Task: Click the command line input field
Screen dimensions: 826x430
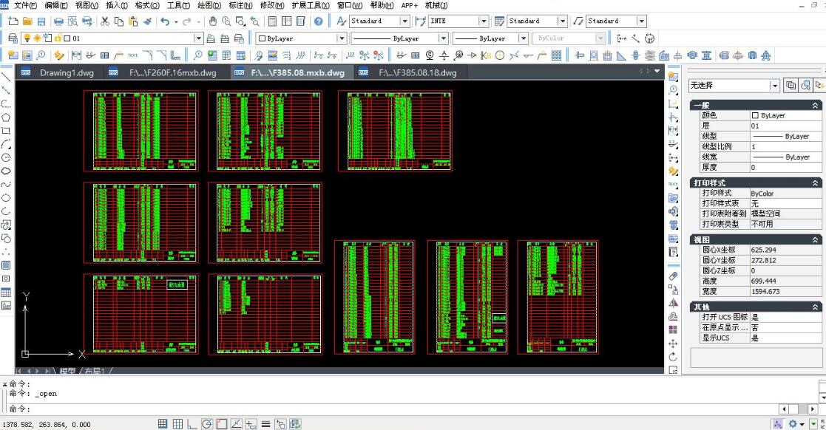Action: pos(399,409)
